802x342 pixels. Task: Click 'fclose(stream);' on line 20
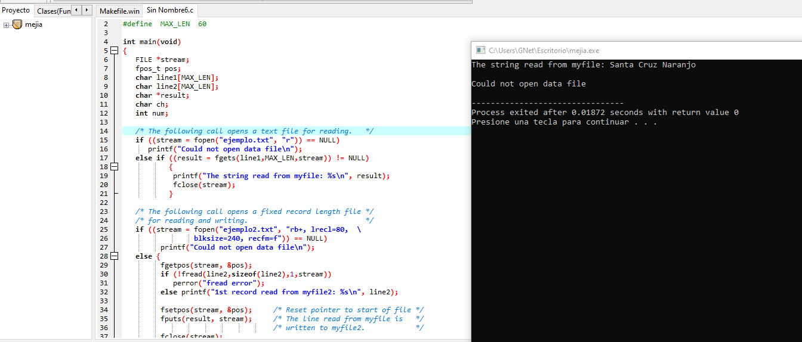(x=204, y=185)
